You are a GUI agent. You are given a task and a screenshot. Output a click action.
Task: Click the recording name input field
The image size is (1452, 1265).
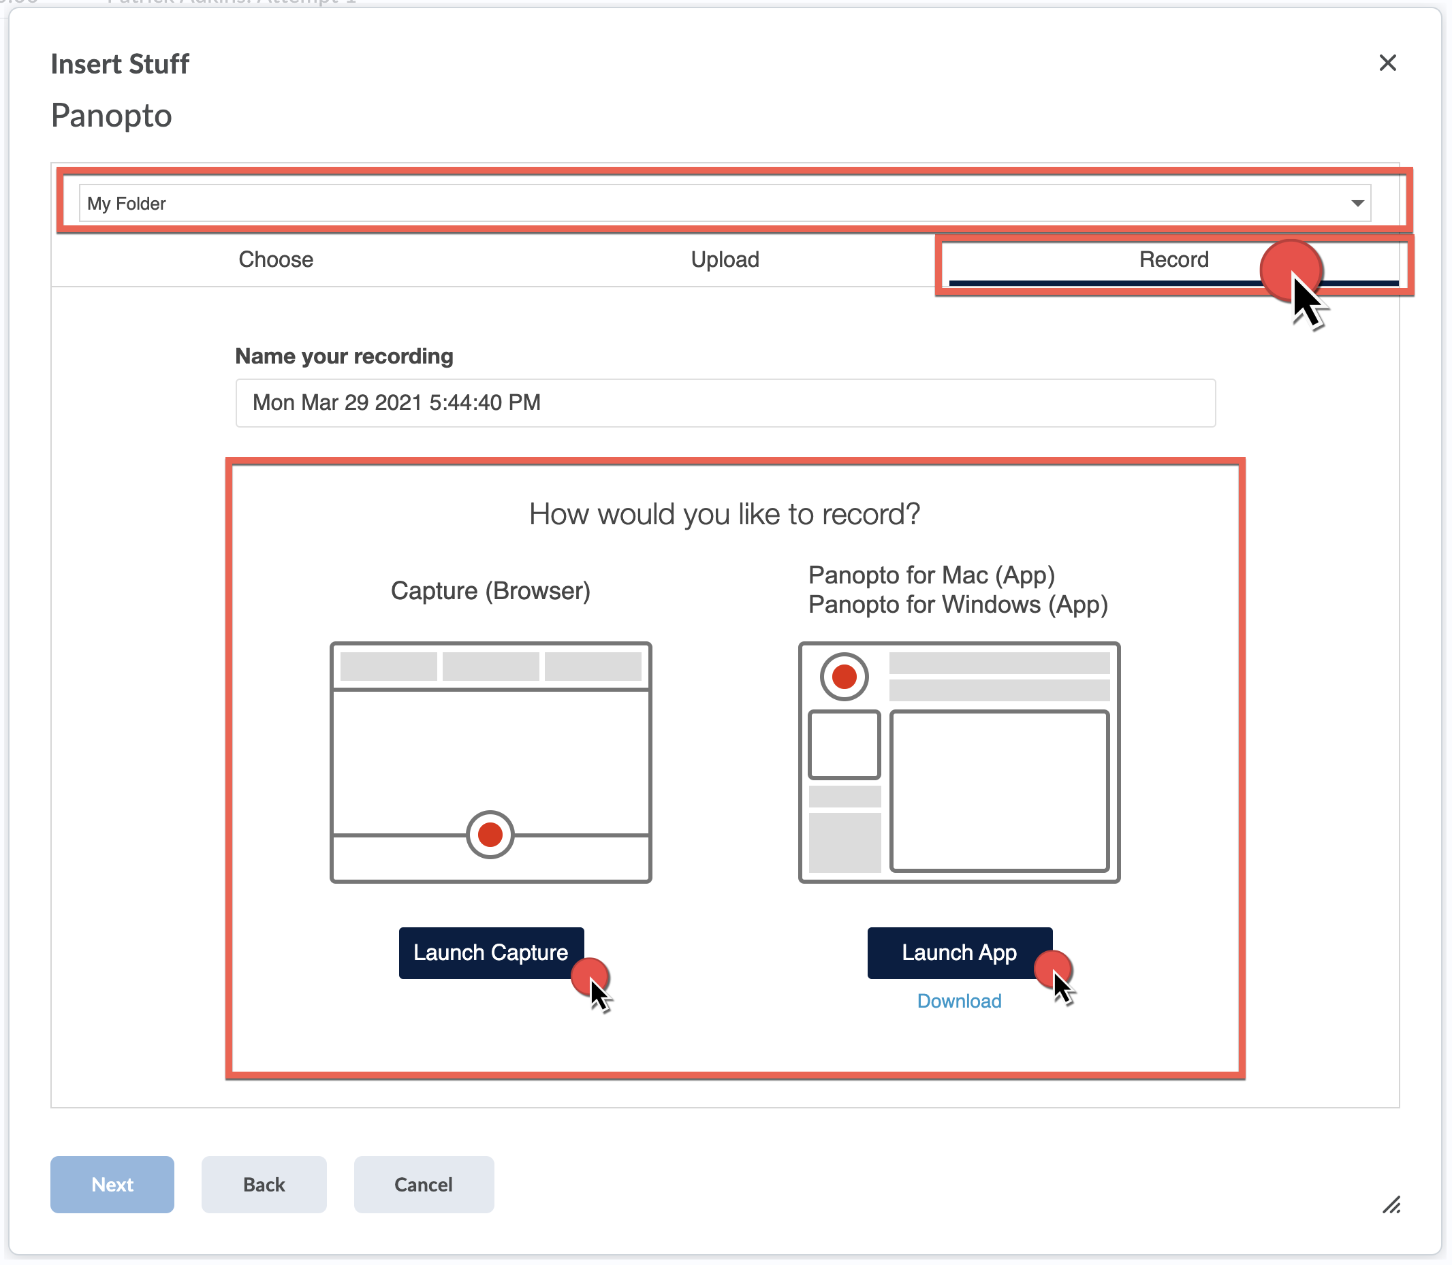pos(725,402)
